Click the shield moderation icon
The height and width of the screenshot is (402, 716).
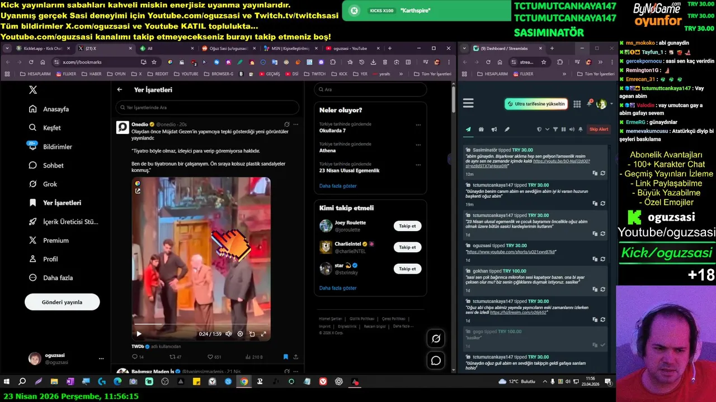pyautogui.click(x=539, y=130)
